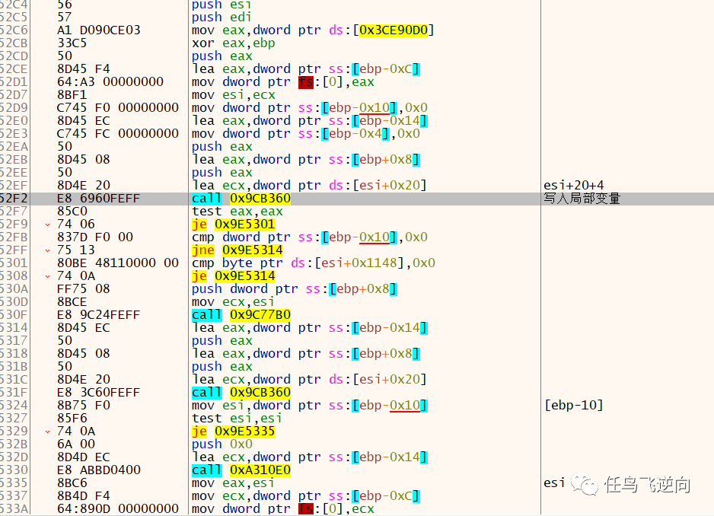This screenshot has height=516, width=714.
Task: Select opcode bytes E8 6960FEFF
Action: click(x=99, y=199)
